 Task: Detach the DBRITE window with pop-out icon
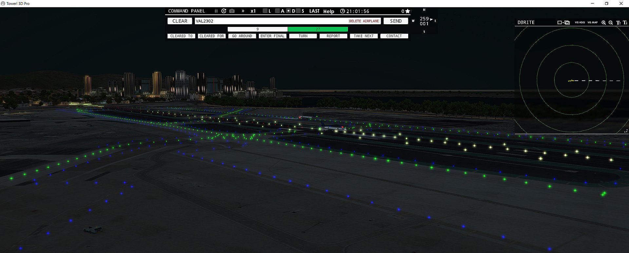[x=563, y=23]
